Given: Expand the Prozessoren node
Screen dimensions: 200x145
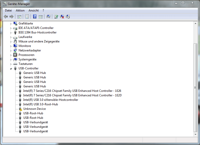Looking at the screenshot, I should point(11,55).
